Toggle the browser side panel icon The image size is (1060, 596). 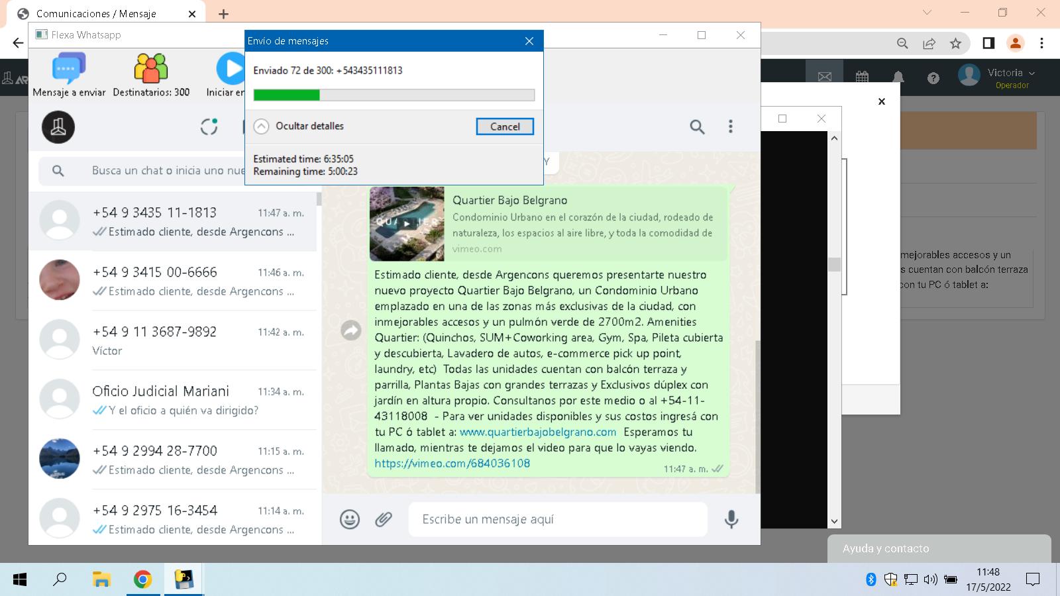click(988, 43)
